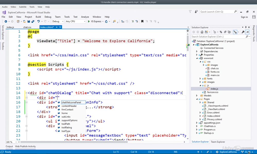The width and height of the screenshot is (257, 154).
Task: Click the Open File folder icon
Action: [24, 22]
